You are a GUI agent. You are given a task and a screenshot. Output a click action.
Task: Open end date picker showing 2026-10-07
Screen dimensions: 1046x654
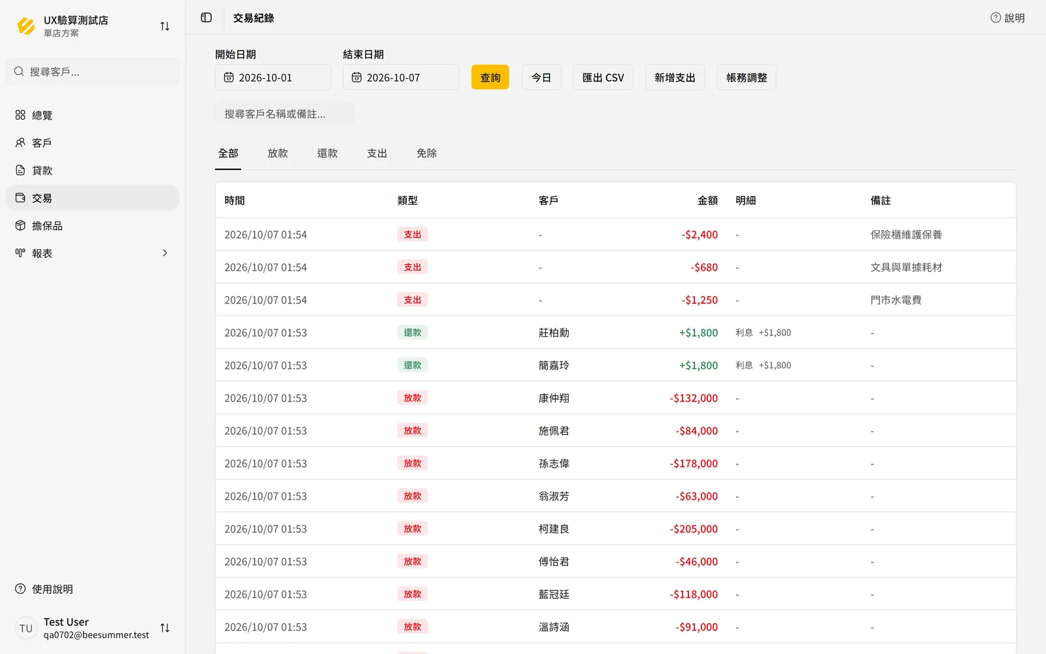(401, 77)
